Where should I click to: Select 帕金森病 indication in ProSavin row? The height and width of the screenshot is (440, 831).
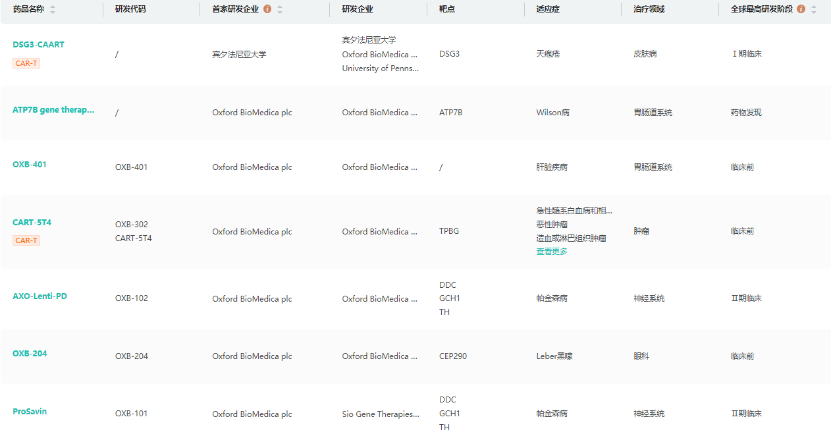[x=552, y=414]
